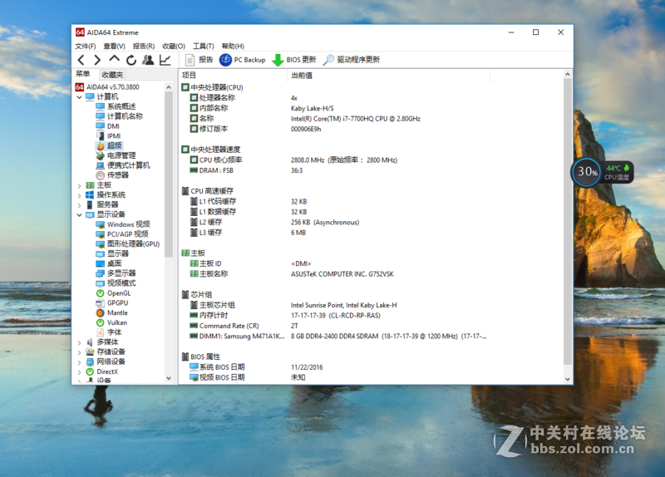Go back with the left arrow toolbar icon
The height and width of the screenshot is (477, 665).
tap(81, 60)
